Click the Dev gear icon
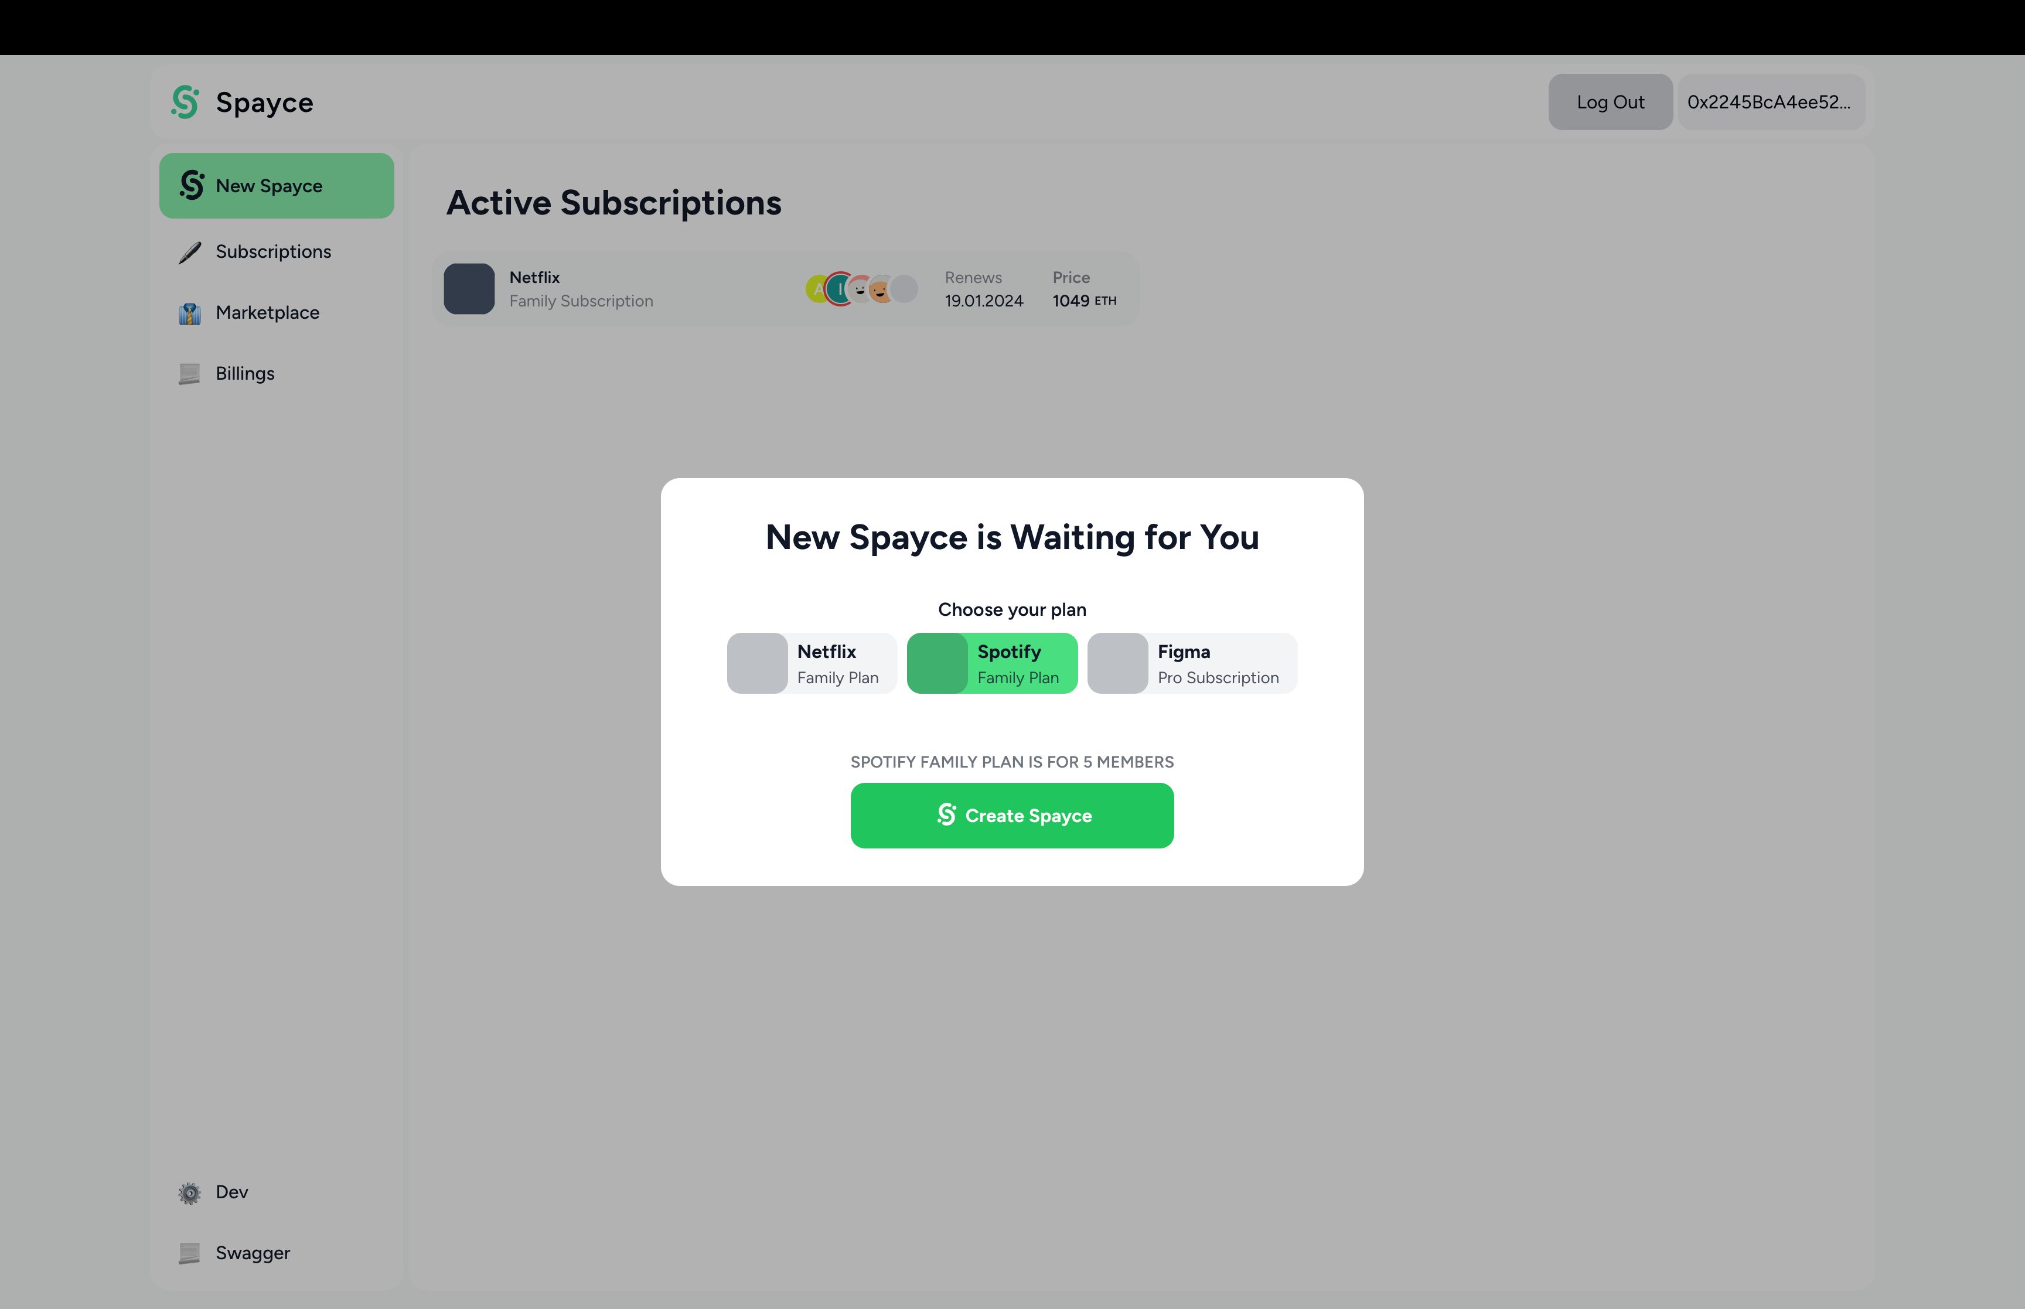This screenshot has width=2025, height=1309. pyautogui.click(x=189, y=1192)
